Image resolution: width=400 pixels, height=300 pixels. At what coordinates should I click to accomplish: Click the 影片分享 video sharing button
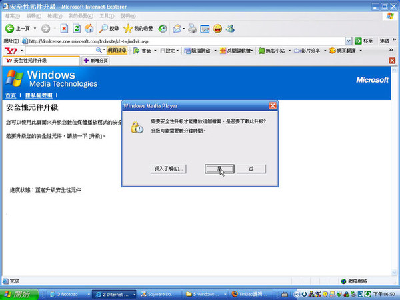click(307, 51)
